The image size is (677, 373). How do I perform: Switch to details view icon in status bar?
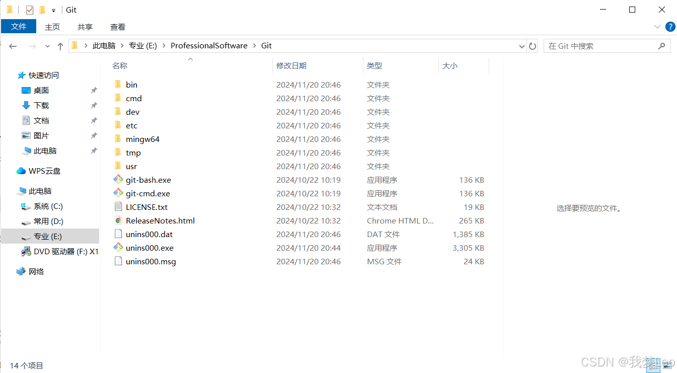pos(653,366)
